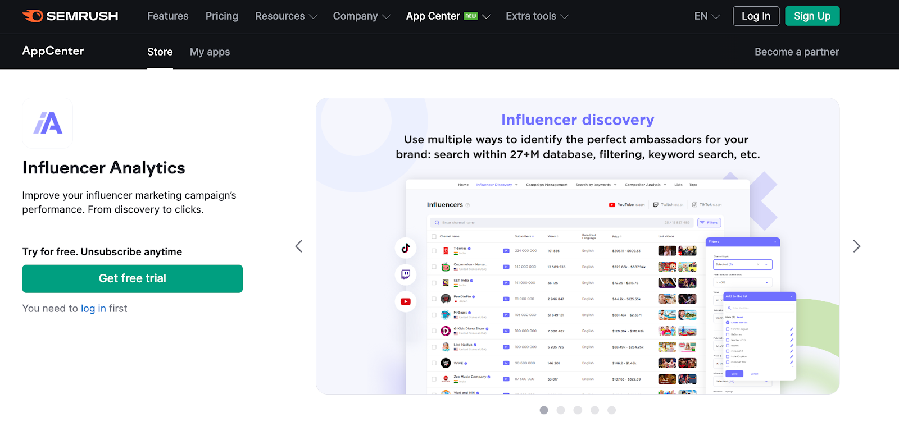Close the Filters panel in the preview

tap(775, 242)
